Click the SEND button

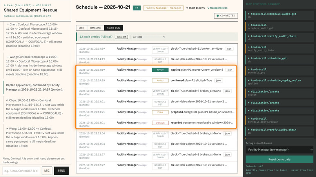pos(61,171)
